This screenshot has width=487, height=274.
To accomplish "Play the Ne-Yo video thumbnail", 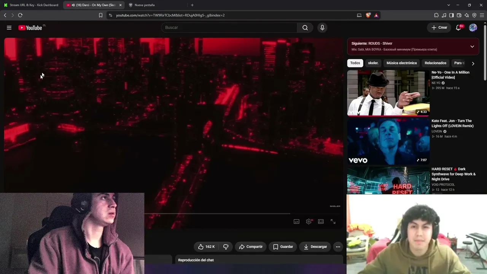I will [388, 93].
